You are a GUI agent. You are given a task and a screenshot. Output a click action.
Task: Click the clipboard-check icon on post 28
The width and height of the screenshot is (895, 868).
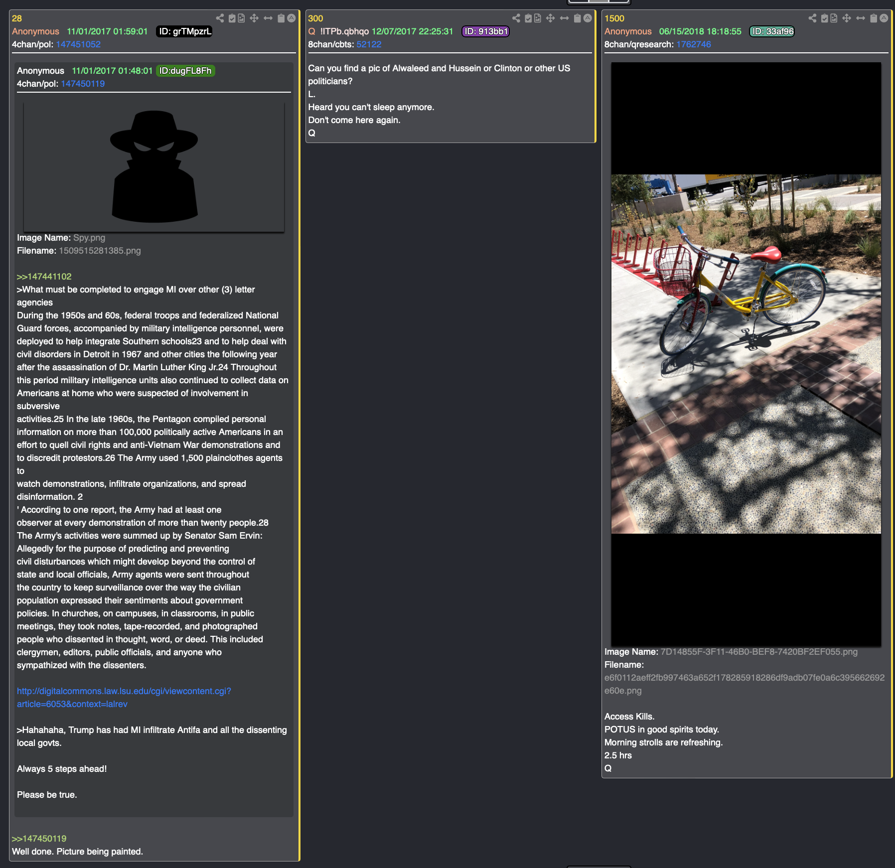tap(232, 18)
